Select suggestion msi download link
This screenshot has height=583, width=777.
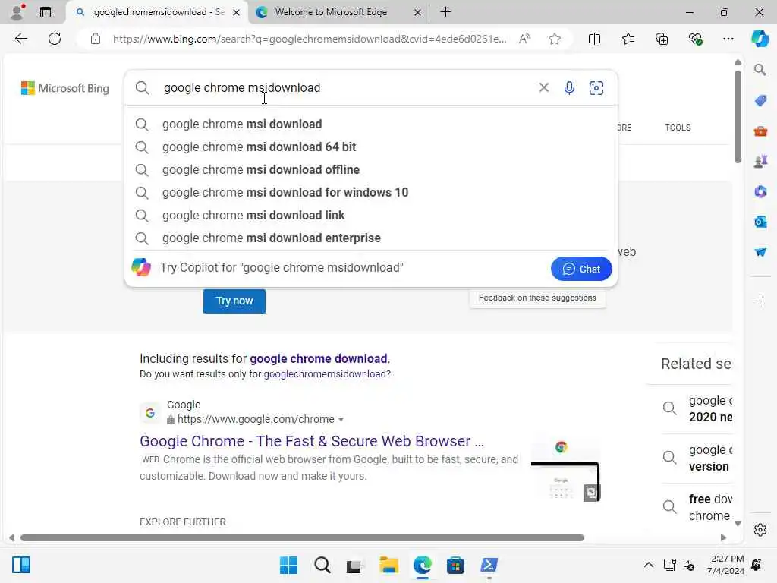[x=370, y=215]
